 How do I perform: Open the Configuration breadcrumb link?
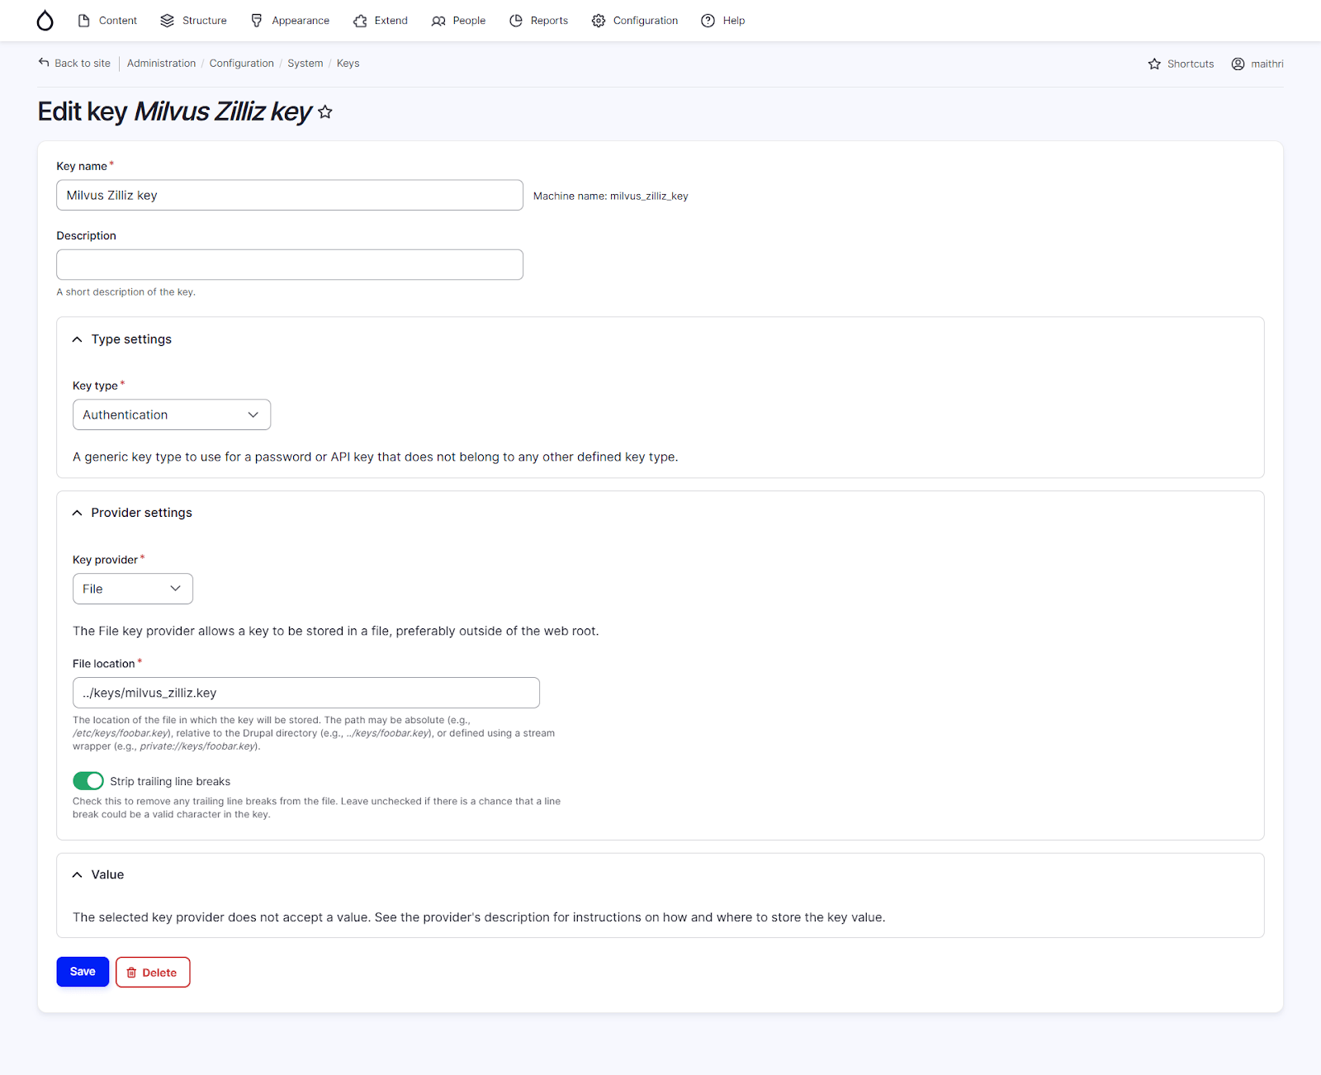click(x=241, y=64)
